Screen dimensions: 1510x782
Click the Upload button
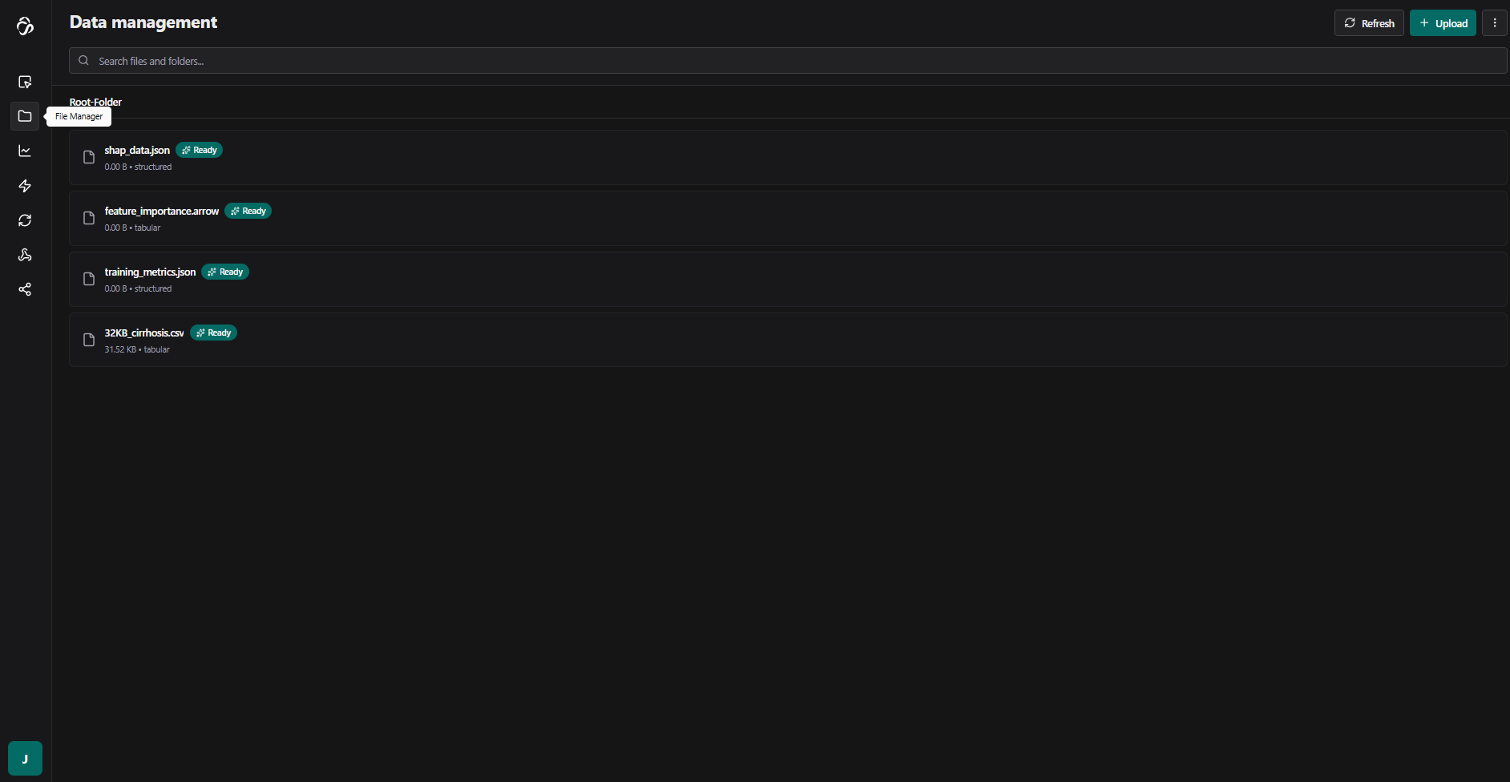(1443, 23)
